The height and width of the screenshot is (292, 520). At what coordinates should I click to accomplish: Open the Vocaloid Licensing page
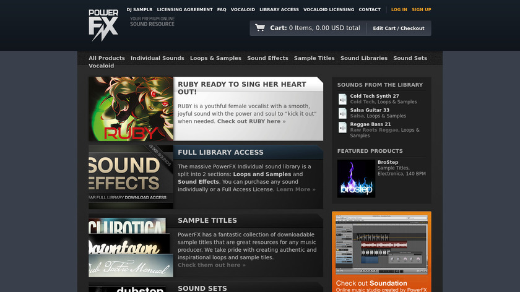pyautogui.click(x=329, y=10)
